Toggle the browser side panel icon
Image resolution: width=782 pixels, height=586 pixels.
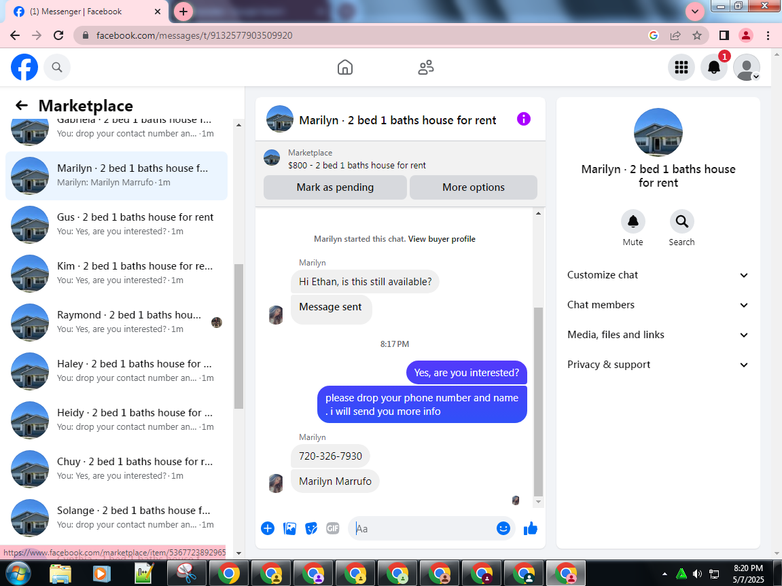724,35
